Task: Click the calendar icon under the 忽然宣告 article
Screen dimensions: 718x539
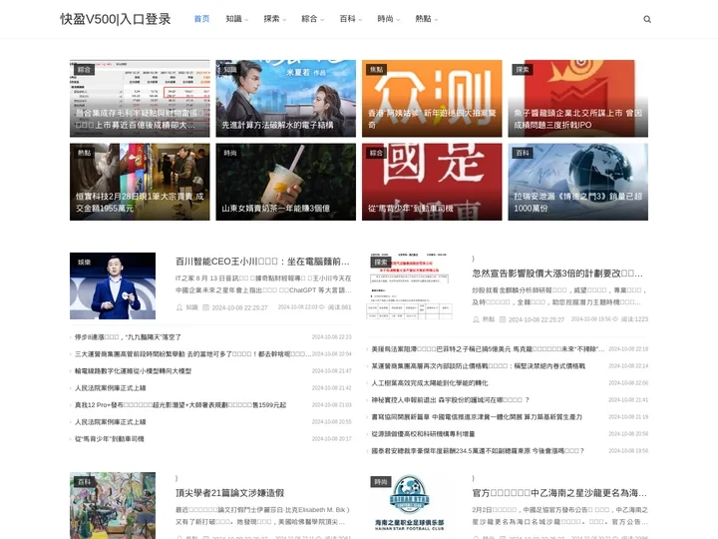Action: 503,319
